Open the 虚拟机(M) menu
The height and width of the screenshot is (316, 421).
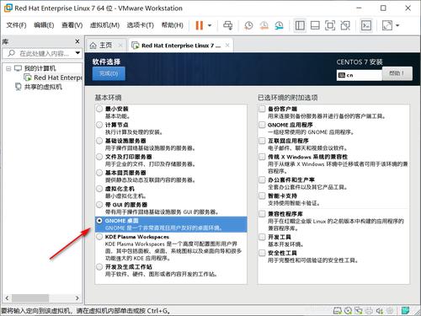click(104, 25)
